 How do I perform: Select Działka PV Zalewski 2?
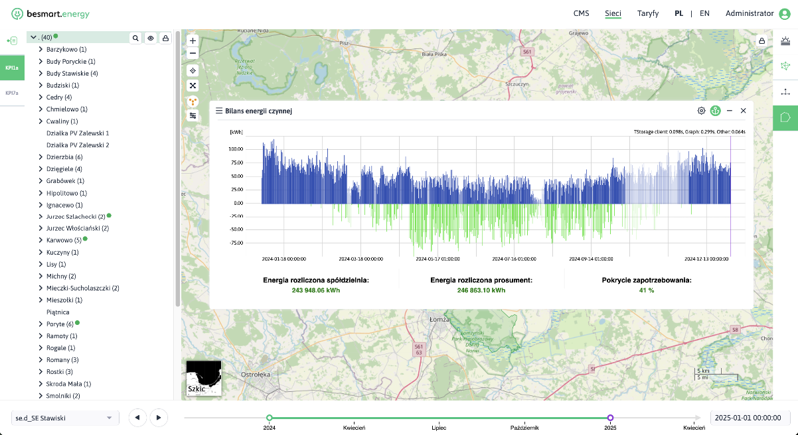point(78,145)
